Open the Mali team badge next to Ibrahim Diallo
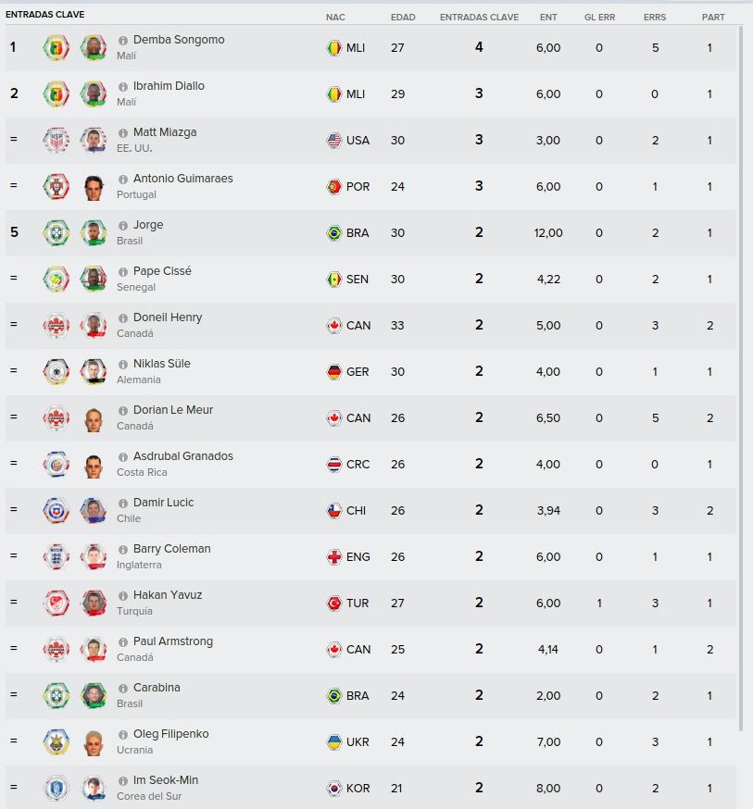 [56, 93]
